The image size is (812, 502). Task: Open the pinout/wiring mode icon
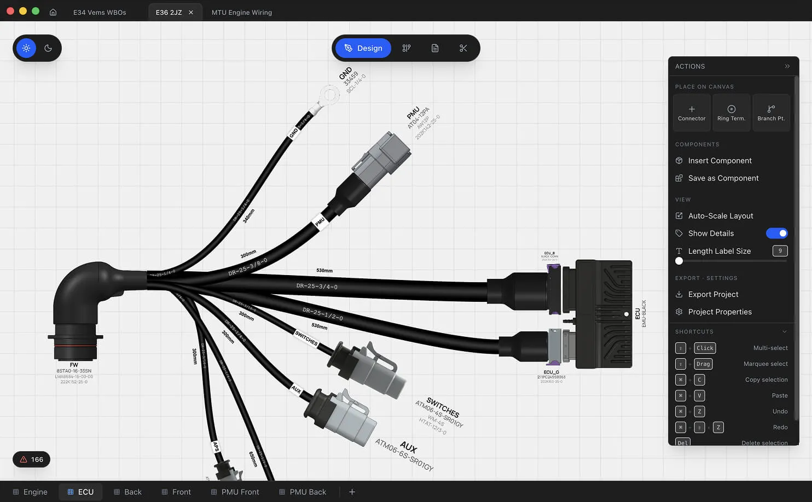tap(407, 48)
